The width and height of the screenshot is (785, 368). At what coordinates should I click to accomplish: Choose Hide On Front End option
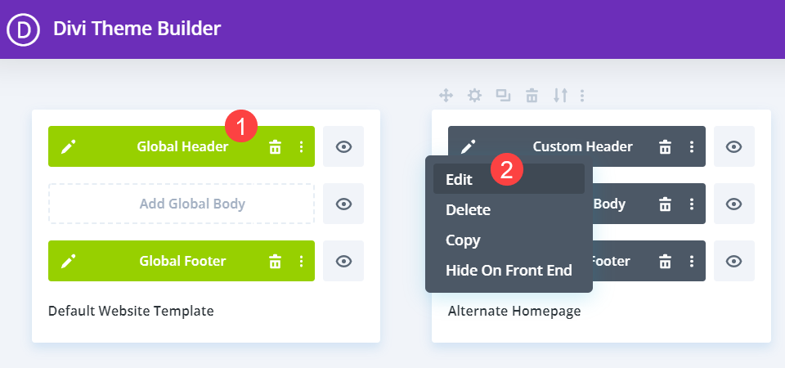pyautogui.click(x=509, y=271)
